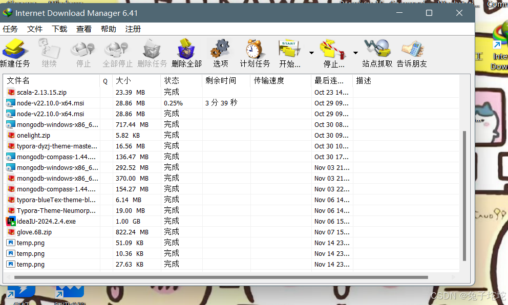Open the 文件 menu

point(35,29)
